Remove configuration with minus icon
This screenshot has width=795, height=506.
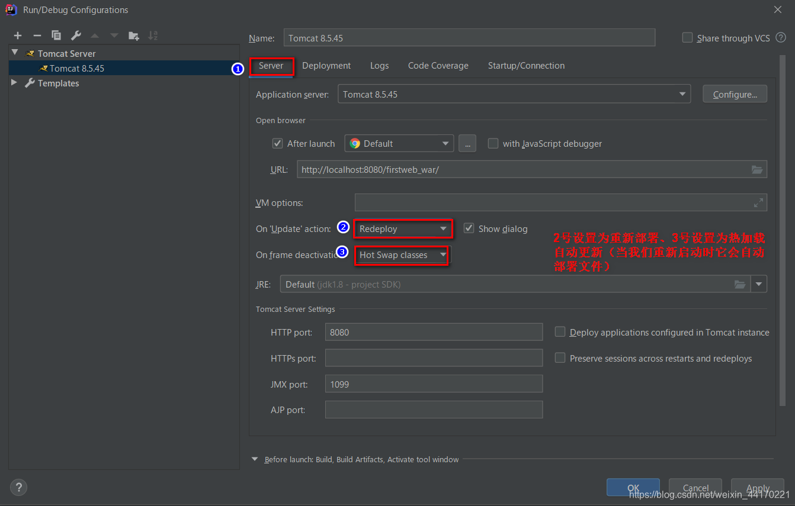(37, 36)
